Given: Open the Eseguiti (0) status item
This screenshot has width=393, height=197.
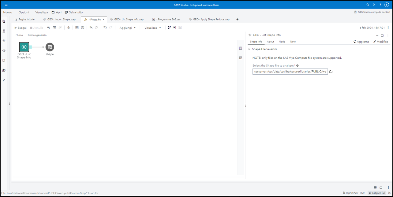Looking at the screenshot, I should (377, 193).
